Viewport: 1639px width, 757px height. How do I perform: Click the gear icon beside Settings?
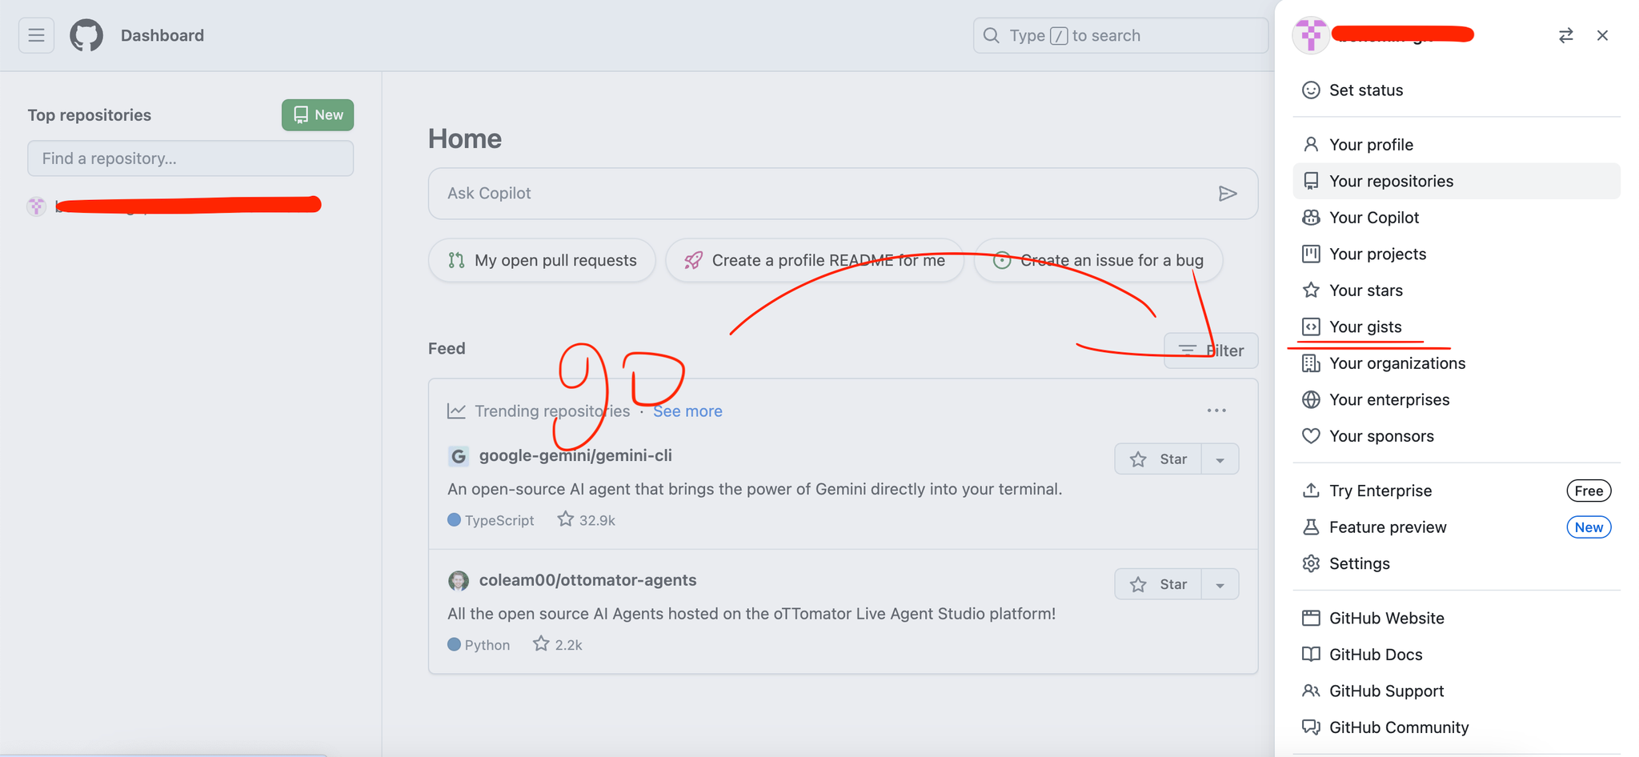click(x=1311, y=563)
